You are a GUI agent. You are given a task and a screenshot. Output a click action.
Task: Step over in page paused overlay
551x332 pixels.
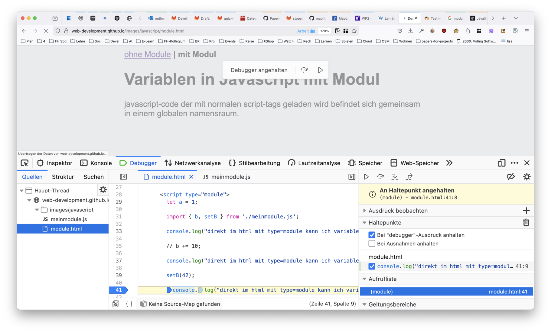click(304, 70)
